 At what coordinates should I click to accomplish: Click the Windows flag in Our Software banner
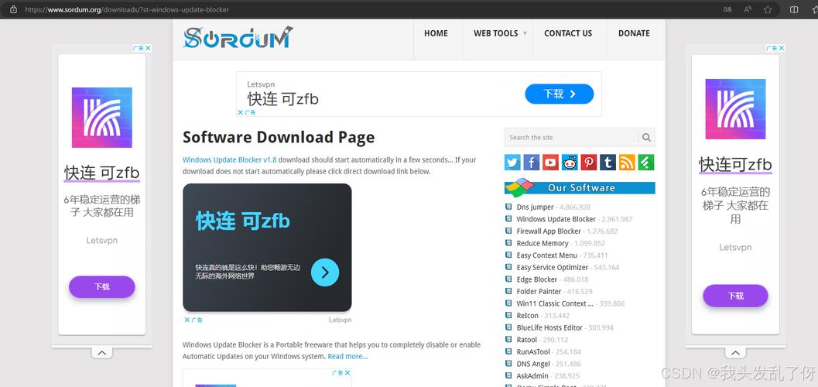click(519, 188)
